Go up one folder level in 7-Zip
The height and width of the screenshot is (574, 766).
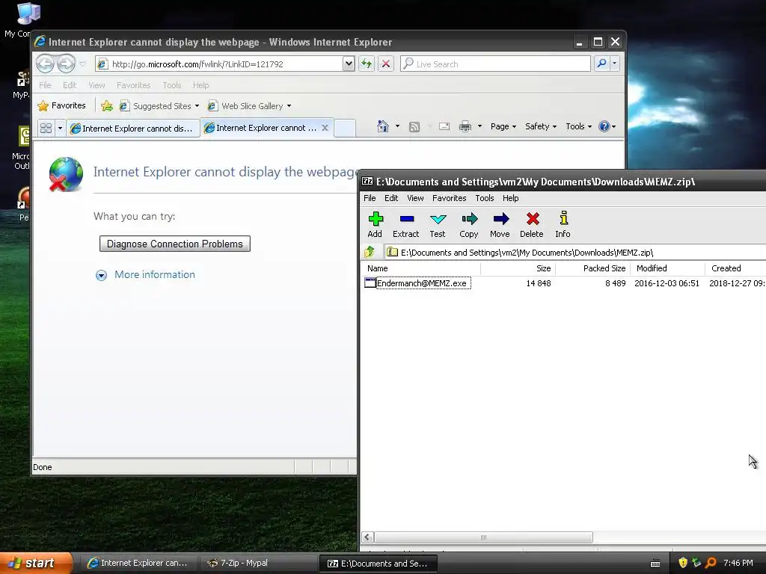click(x=370, y=252)
